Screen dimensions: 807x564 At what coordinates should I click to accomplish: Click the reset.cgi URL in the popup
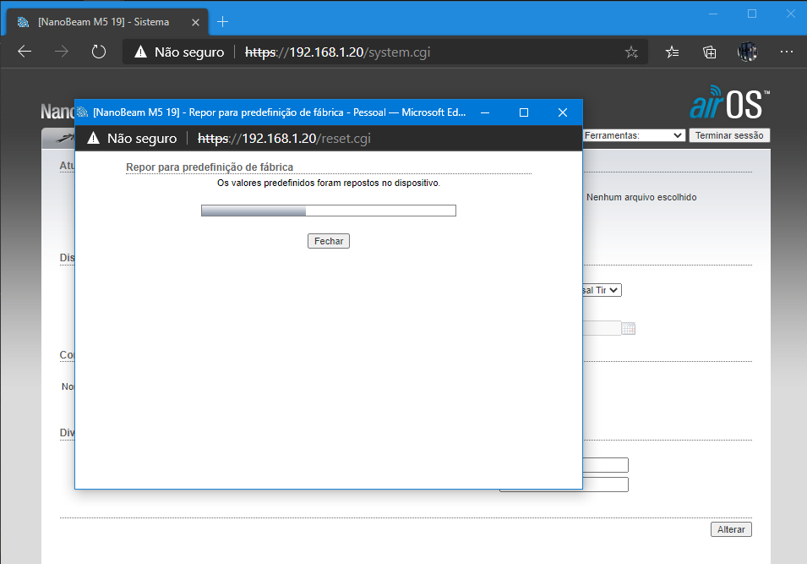284,139
